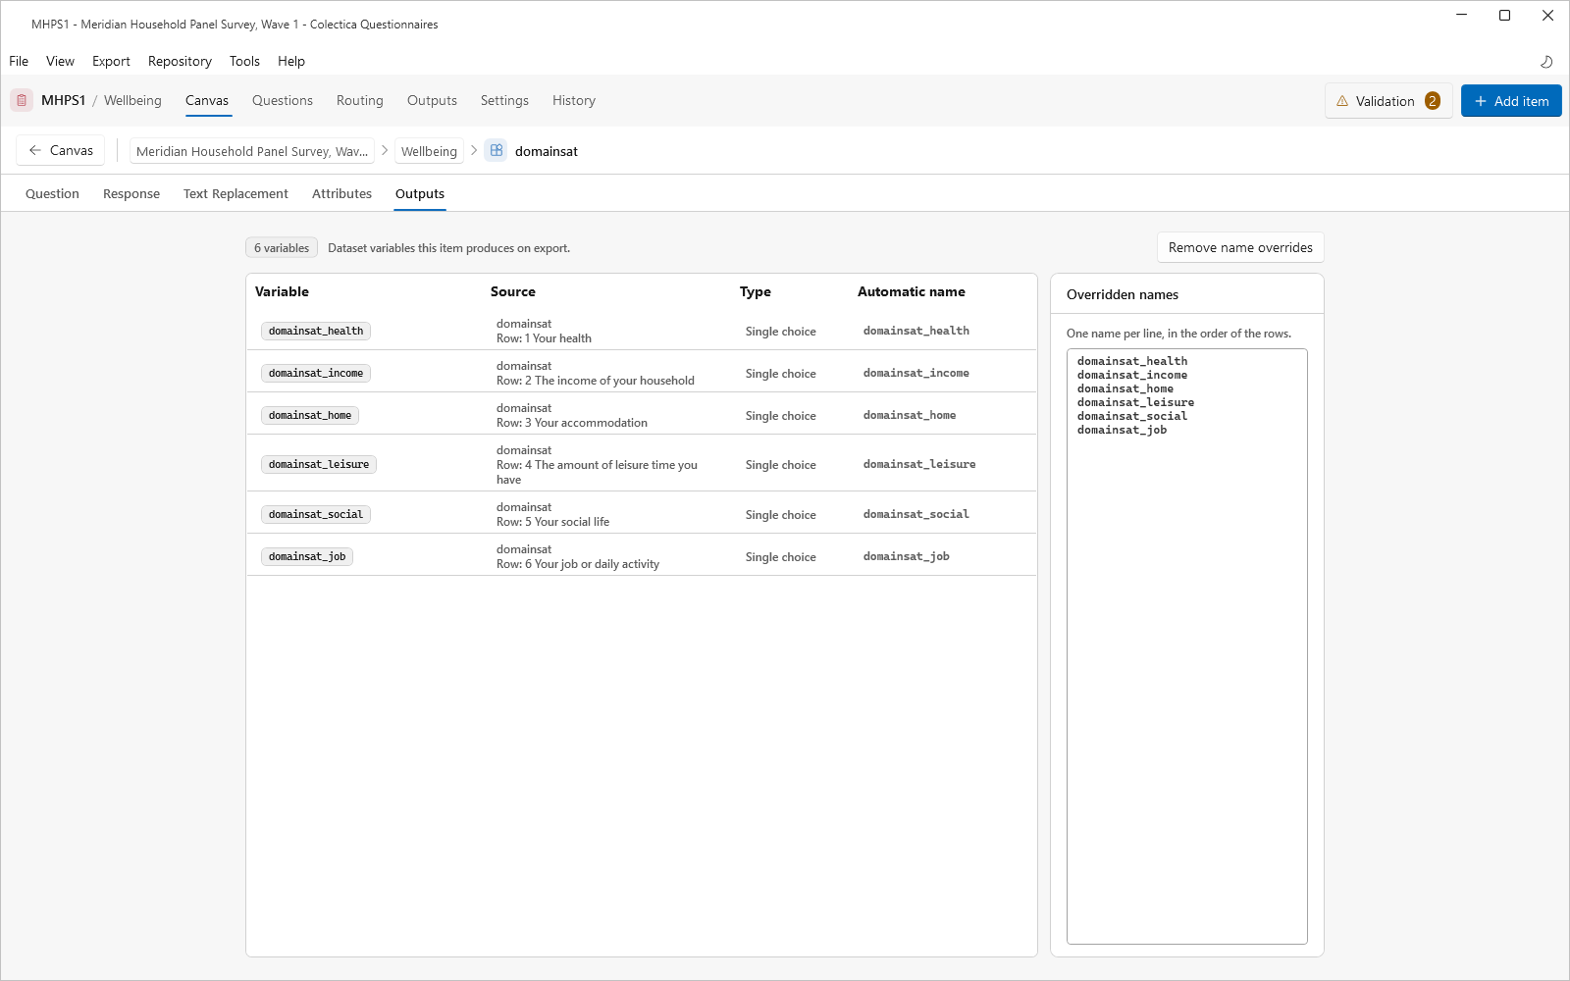Click the Overridden names text area

pyautogui.click(x=1187, y=646)
